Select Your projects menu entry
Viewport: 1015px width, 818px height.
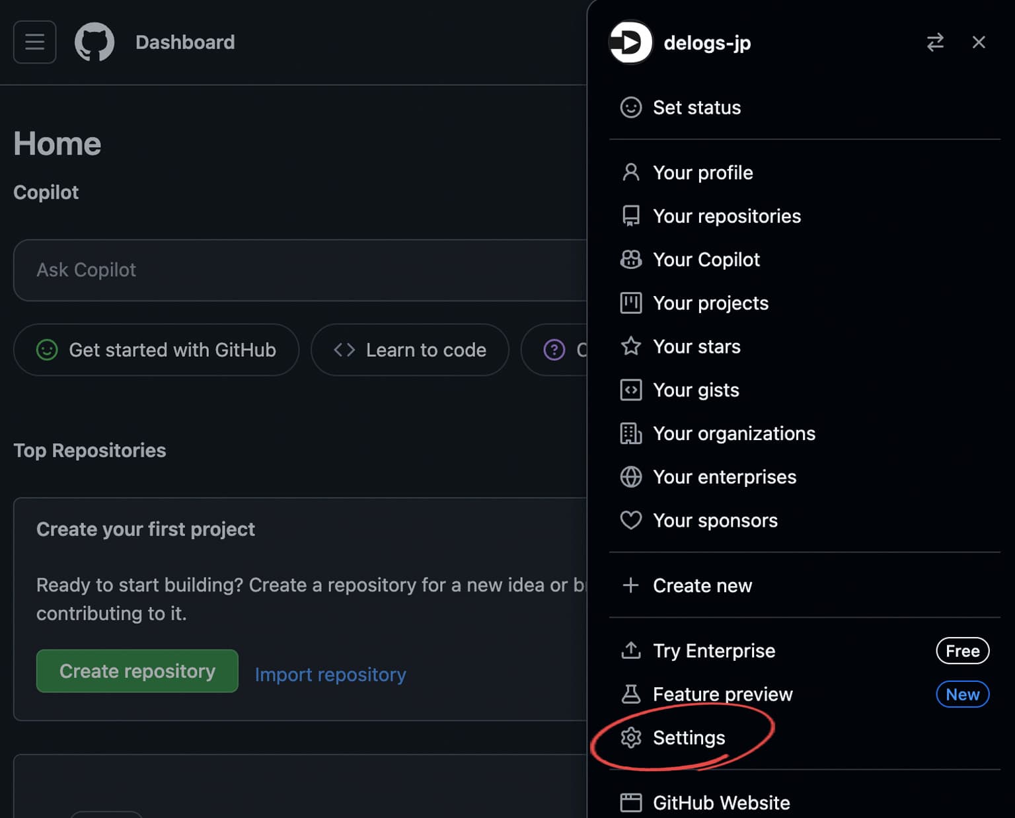click(804, 303)
